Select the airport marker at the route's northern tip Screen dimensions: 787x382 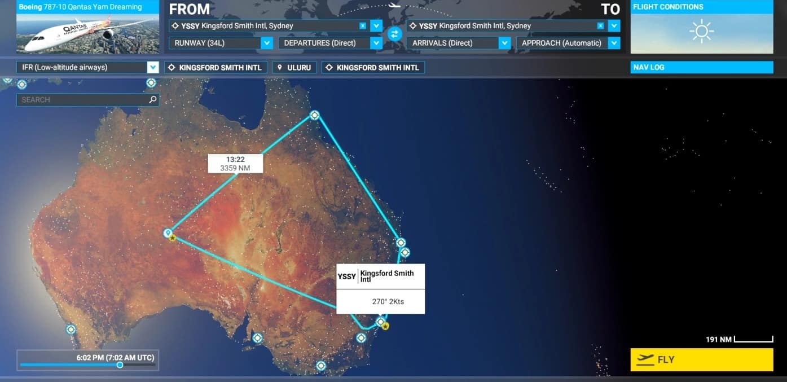click(x=315, y=115)
